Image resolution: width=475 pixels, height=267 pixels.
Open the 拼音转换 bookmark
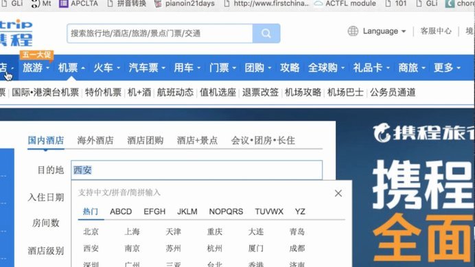point(127,3)
